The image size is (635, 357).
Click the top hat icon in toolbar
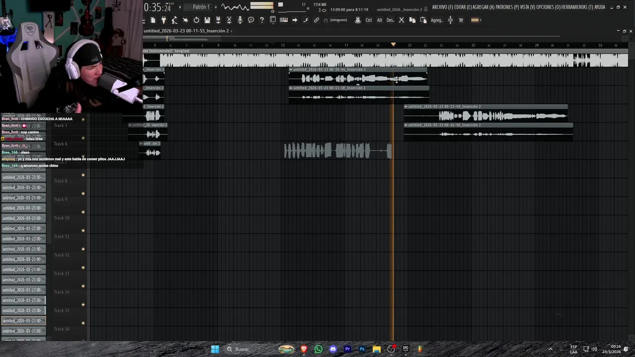358,20
